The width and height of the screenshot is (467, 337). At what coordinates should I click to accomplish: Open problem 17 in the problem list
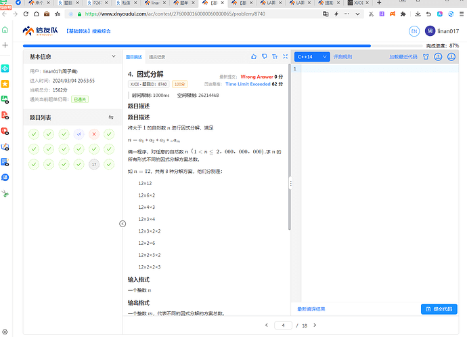click(x=94, y=164)
